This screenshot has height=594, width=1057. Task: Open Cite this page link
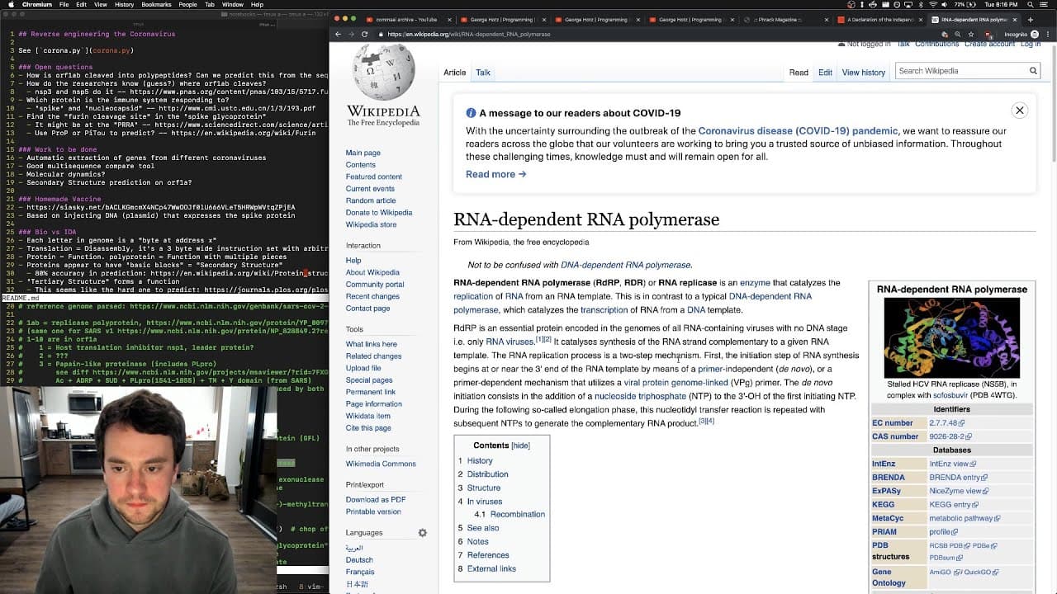pos(368,428)
